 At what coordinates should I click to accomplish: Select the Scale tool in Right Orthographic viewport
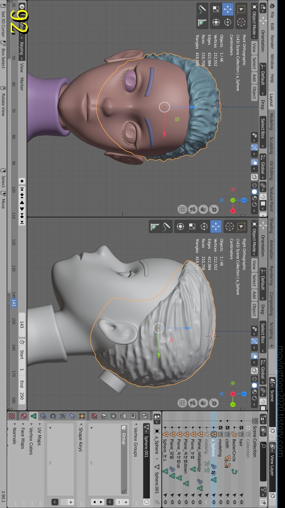point(192,226)
